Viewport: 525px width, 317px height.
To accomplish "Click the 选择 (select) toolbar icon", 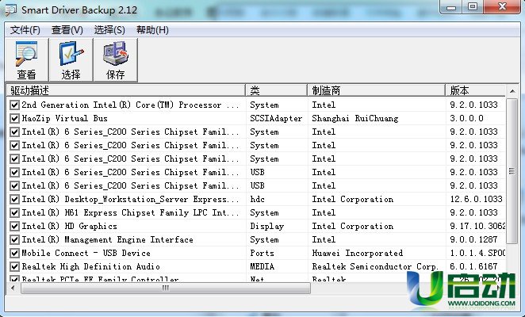I will (71, 59).
